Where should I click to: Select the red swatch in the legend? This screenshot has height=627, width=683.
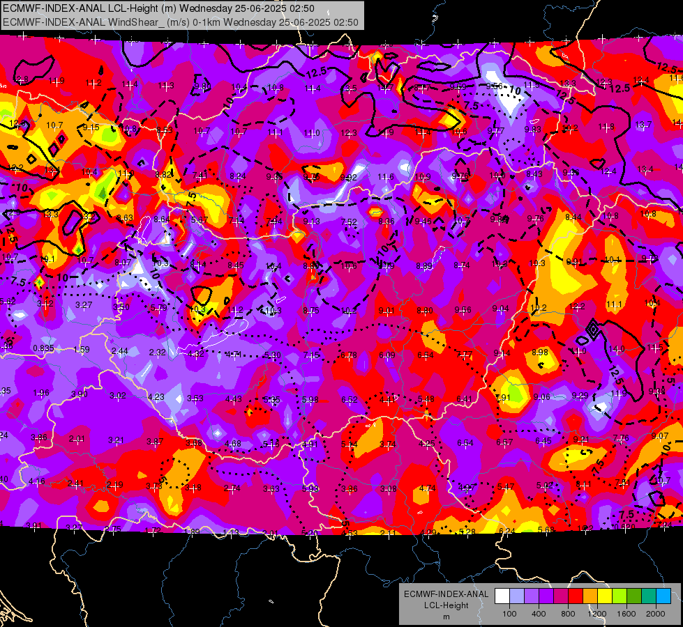coord(576,596)
